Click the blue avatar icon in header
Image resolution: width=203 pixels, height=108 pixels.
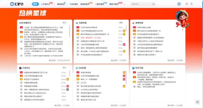click(179, 4)
